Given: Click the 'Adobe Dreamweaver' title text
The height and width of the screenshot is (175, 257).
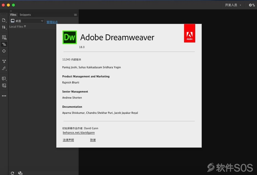Looking at the screenshot, I should pos(117,37).
